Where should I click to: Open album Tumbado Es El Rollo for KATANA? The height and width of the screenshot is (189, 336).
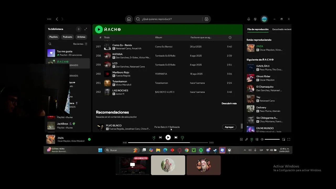pyautogui.click(x=165, y=56)
